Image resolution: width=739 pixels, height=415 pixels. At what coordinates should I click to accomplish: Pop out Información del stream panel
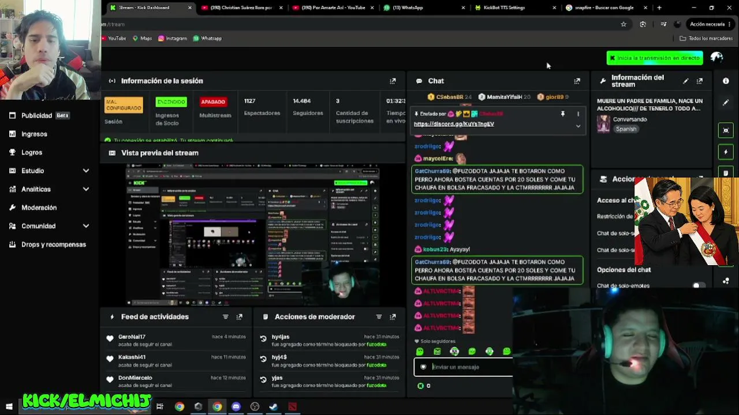pos(700,81)
